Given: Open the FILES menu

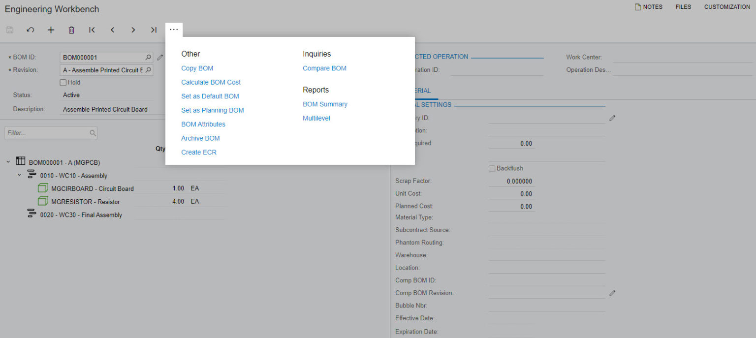Looking at the screenshot, I should (x=683, y=7).
